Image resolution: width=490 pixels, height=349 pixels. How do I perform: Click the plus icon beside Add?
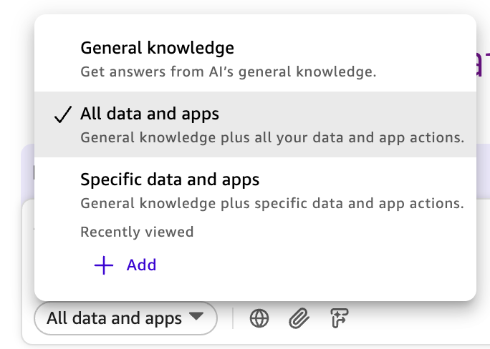click(104, 265)
